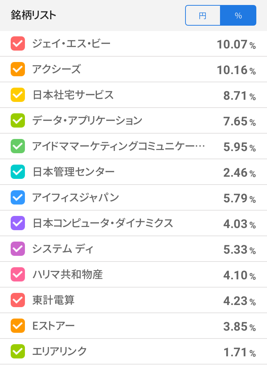Screen dimensions: 267x367
Task: Toggle the アクシーズ orange checkbox
Action: [x=18, y=69]
